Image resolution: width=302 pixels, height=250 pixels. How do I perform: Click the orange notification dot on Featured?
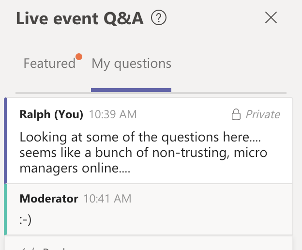[79, 57]
